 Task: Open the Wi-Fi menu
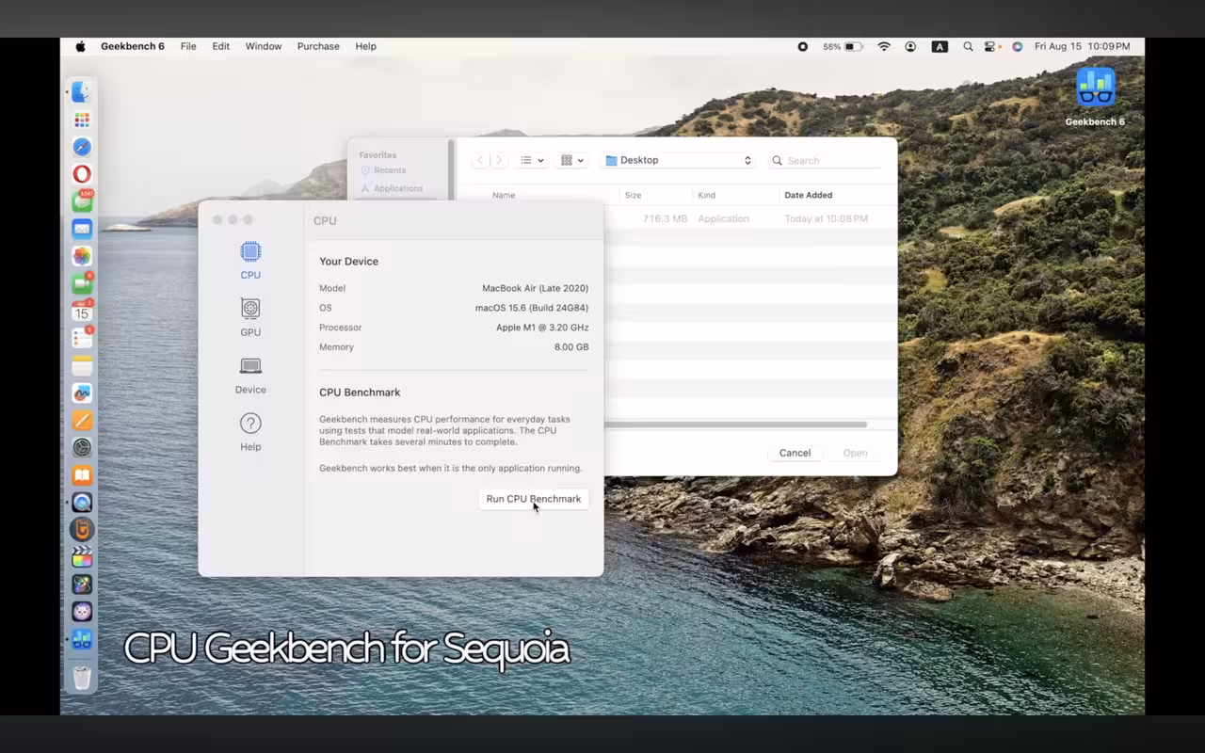click(884, 46)
